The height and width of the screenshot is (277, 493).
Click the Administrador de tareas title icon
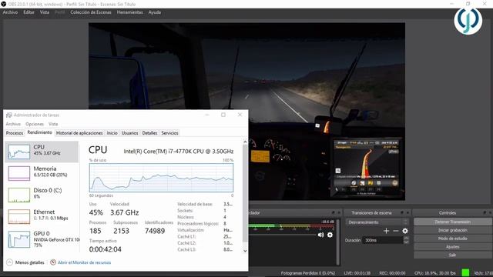tap(9, 115)
